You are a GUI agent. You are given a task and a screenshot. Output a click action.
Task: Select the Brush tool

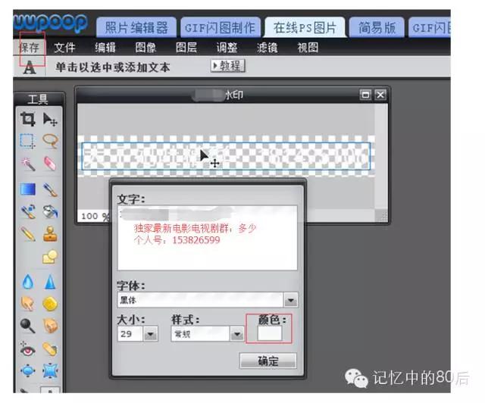pyautogui.click(x=50, y=189)
